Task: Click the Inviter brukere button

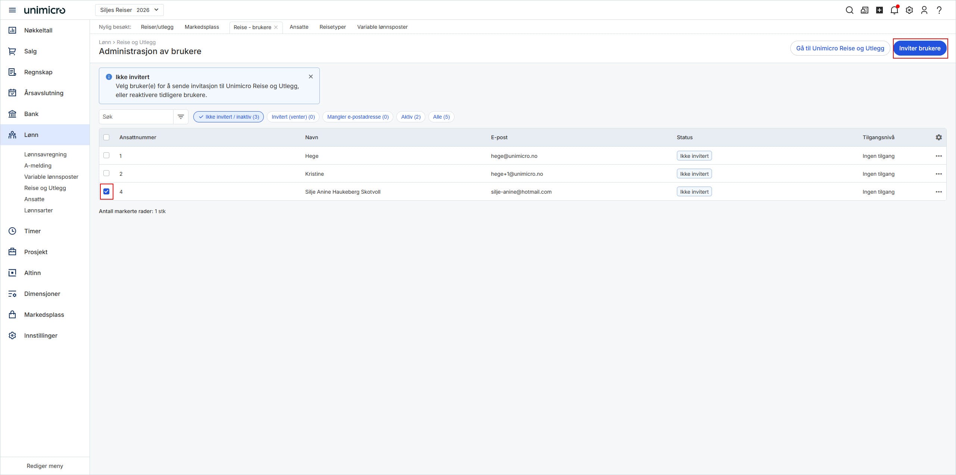Action: tap(919, 48)
